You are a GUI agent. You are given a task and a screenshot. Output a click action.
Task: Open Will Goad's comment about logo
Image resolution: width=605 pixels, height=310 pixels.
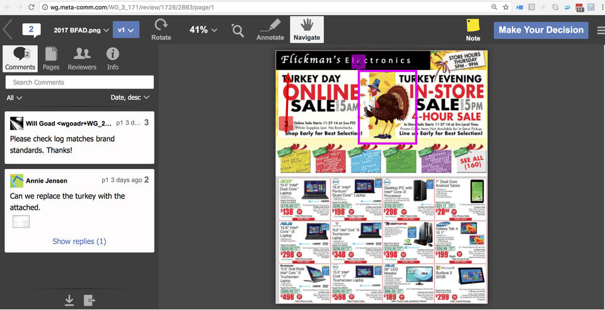[79, 137]
